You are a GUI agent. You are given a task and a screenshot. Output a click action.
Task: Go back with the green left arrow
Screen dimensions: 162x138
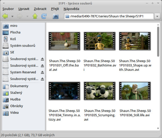[5, 16]
